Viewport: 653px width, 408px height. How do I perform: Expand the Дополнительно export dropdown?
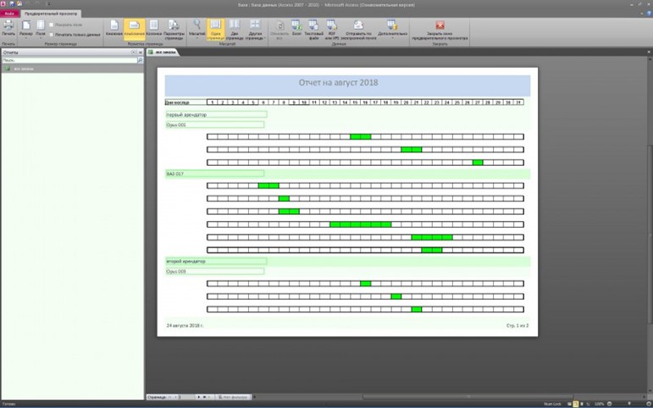coord(392,29)
